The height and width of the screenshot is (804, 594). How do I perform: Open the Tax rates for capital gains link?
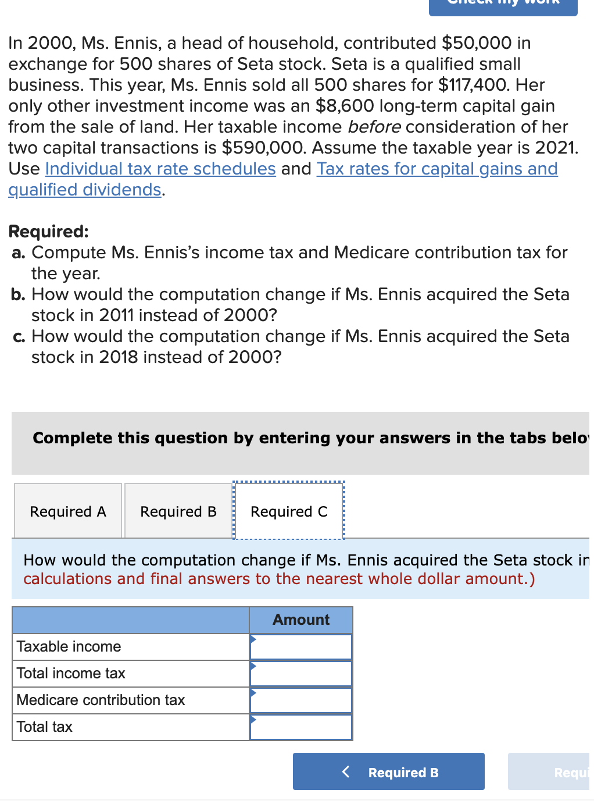(436, 169)
